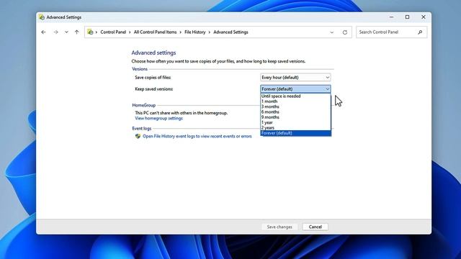The height and width of the screenshot is (259, 461).
Task: Click the File History icon in address bar
Action: pyautogui.click(x=90, y=32)
